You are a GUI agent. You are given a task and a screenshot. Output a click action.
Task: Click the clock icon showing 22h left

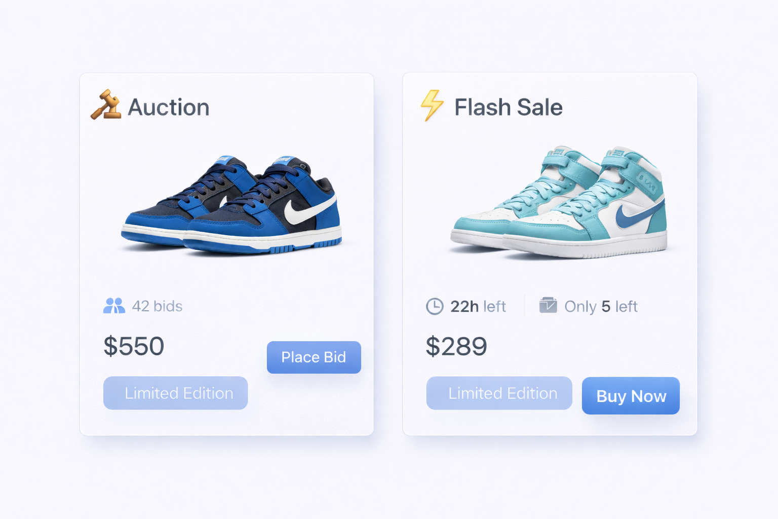(x=435, y=306)
